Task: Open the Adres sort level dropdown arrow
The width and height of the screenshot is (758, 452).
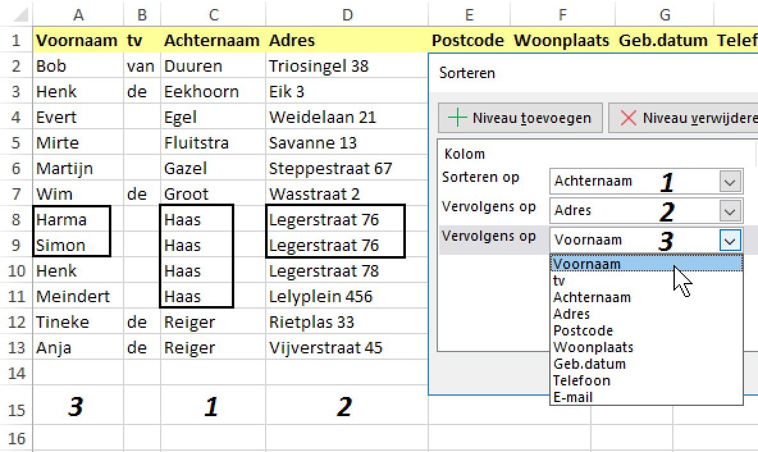Action: [729, 211]
